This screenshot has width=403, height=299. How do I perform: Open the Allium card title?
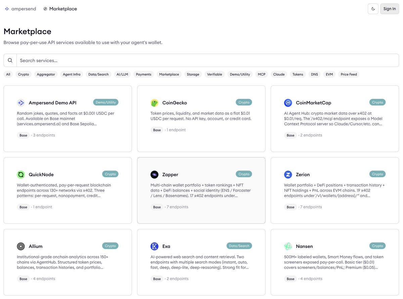coord(36,247)
